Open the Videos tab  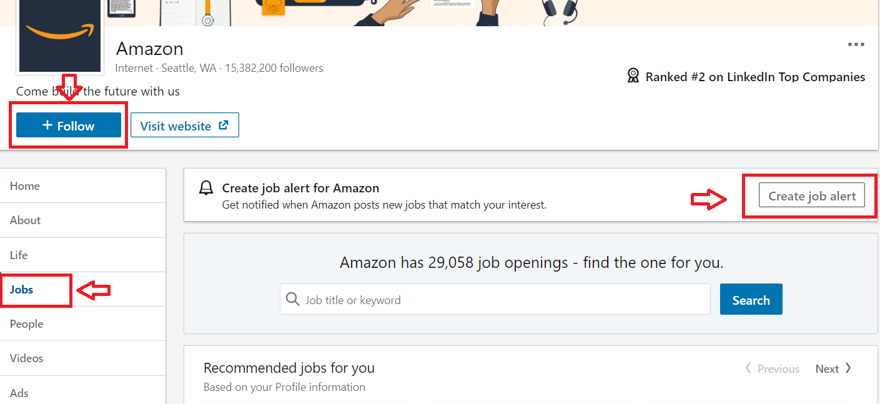pyautogui.click(x=82, y=358)
